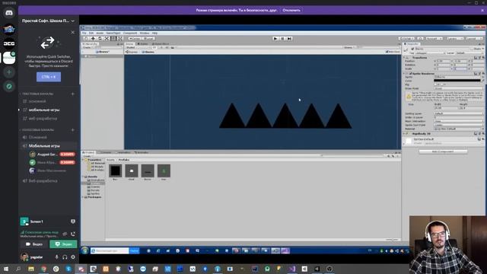Select the Unity Scale tool
The height and width of the screenshot is (274, 487).
pyautogui.click(x=107, y=39)
